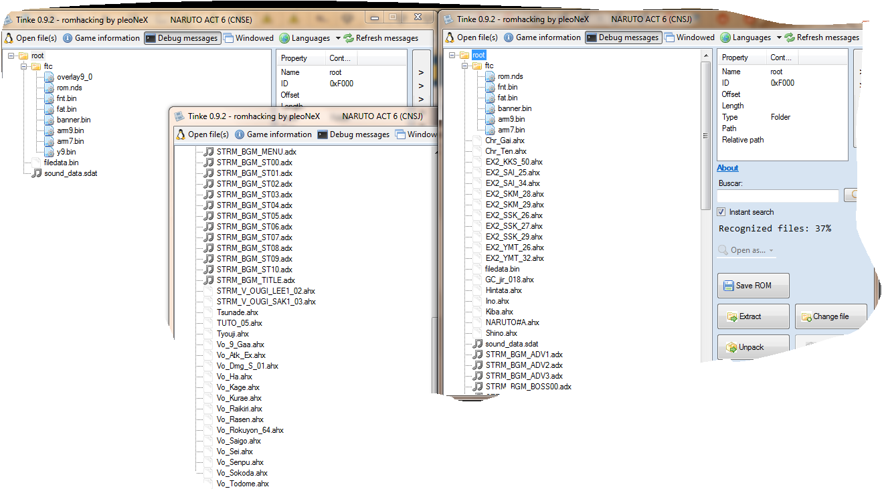Select the Tsunade.ahx file
This screenshot has width=882, height=491.
[x=238, y=312]
